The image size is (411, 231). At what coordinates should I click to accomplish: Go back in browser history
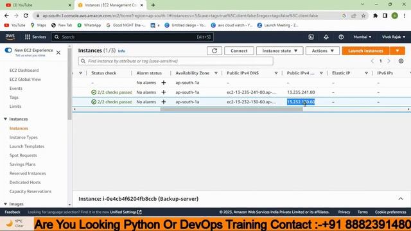(6, 15)
